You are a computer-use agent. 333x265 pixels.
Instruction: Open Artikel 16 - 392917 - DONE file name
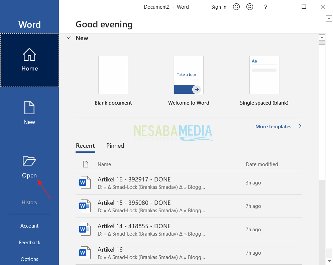[134, 179]
